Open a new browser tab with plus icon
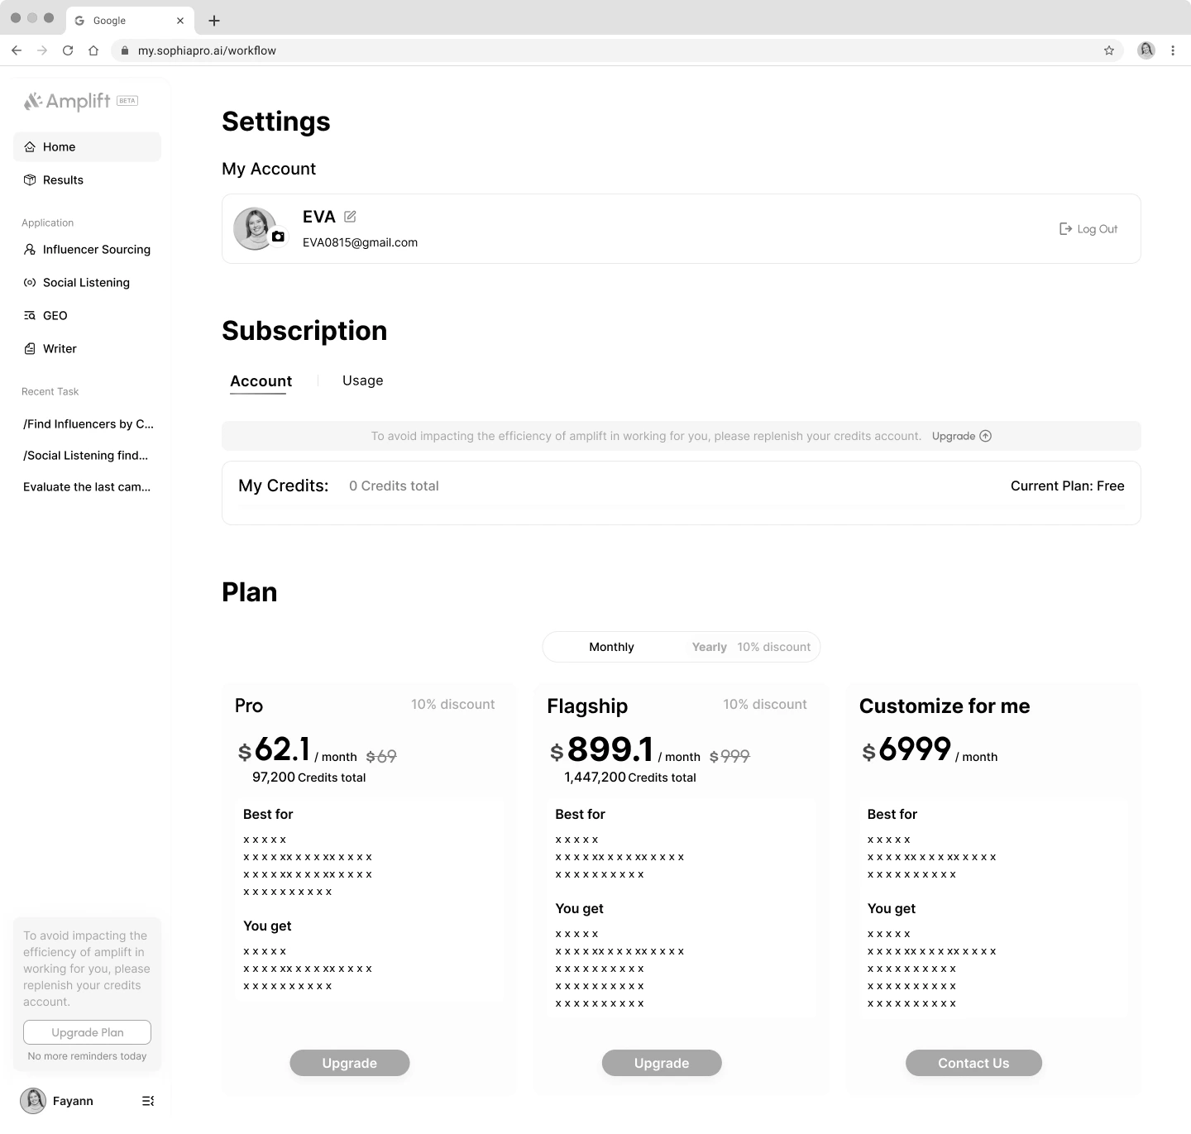 [214, 21]
